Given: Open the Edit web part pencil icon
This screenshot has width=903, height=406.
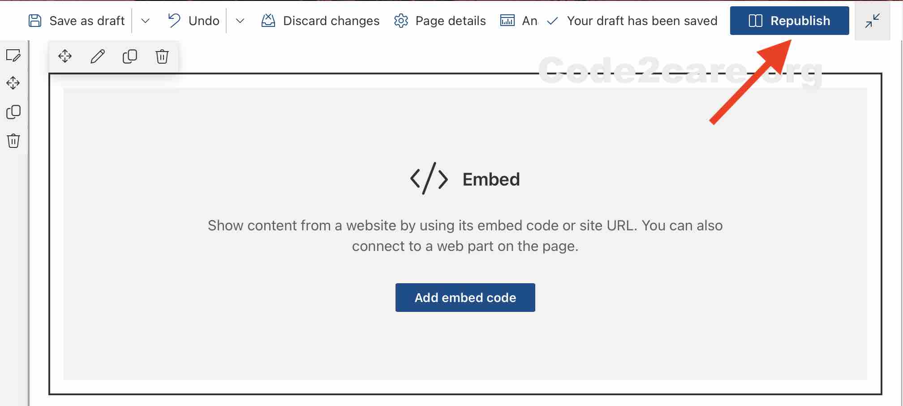Looking at the screenshot, I should pos(98,56).
